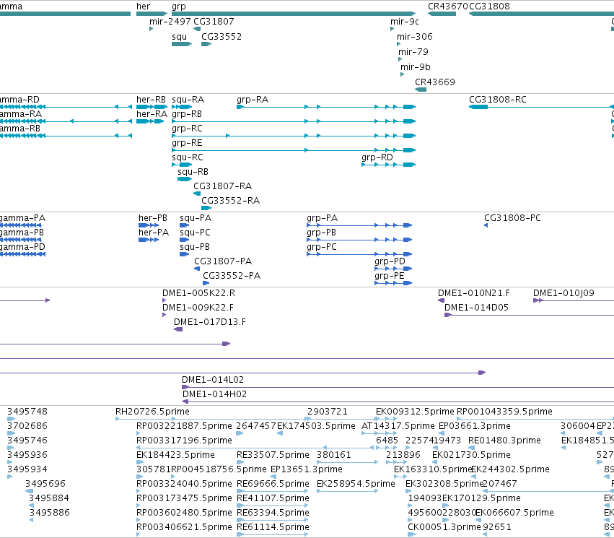This screenshot has width=614, height=538.
Task: Click the mir-9c label
Action: pyautogui.click(x=405, y=22)
